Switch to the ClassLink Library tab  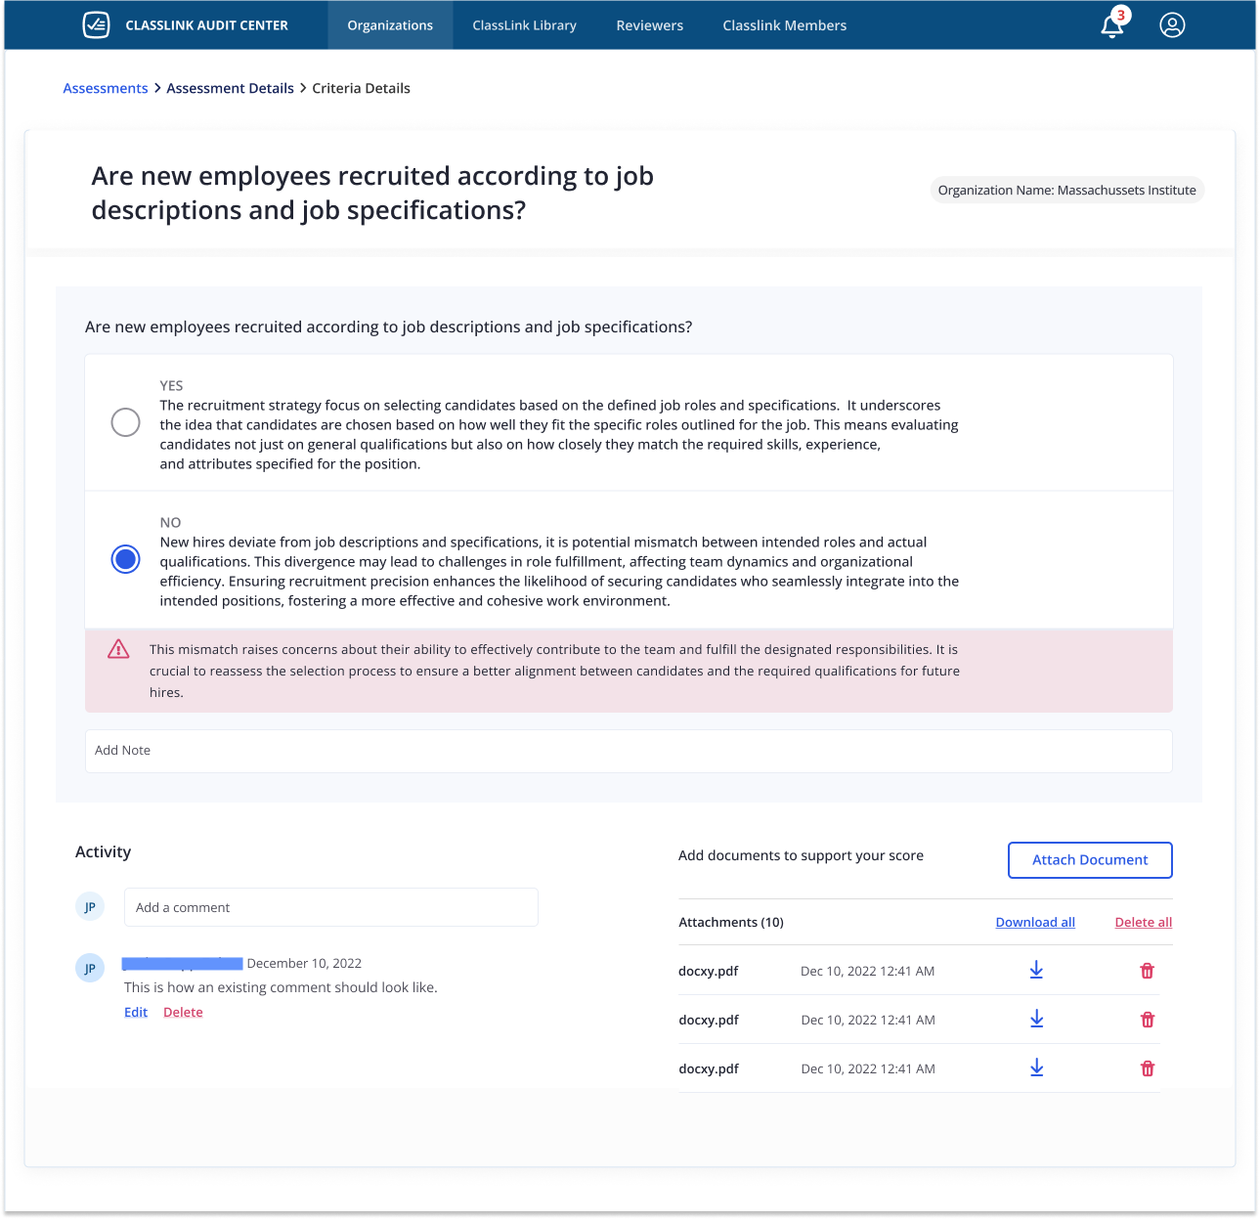(x=524, y=25)
